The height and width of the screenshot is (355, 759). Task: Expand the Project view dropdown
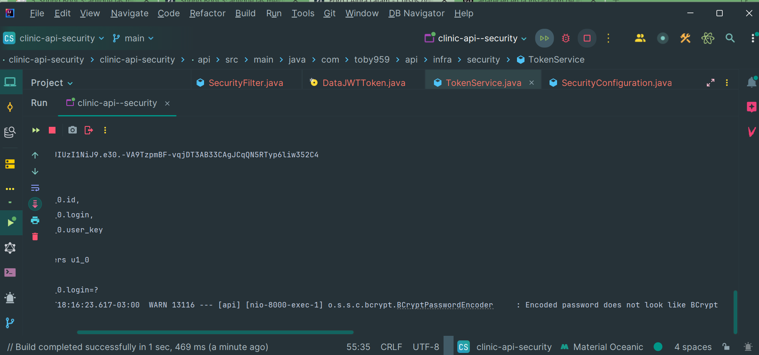click(52, 83)
